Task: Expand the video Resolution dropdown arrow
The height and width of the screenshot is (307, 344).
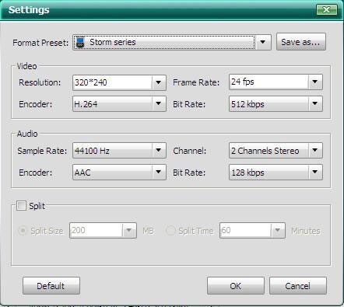Action: (x=158, y=82)
